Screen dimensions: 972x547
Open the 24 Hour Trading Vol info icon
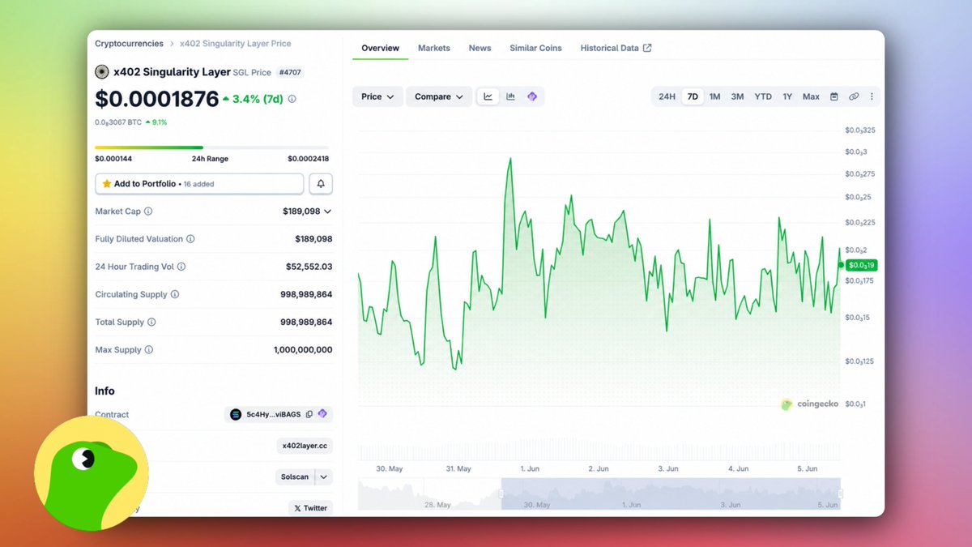pos(181,267)
